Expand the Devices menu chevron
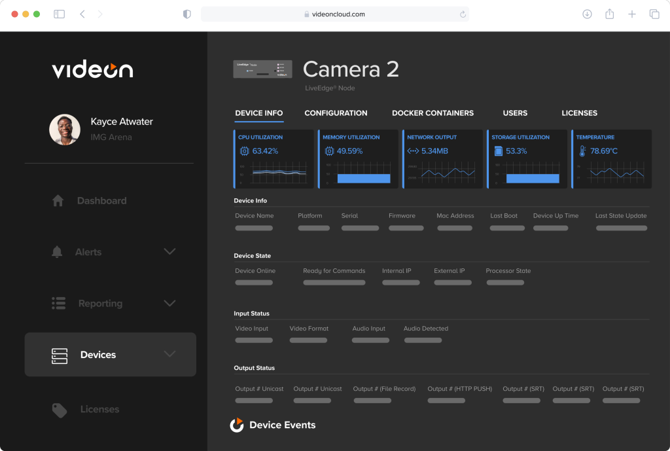Screen dimensions: 670x451 click(169, 354)
